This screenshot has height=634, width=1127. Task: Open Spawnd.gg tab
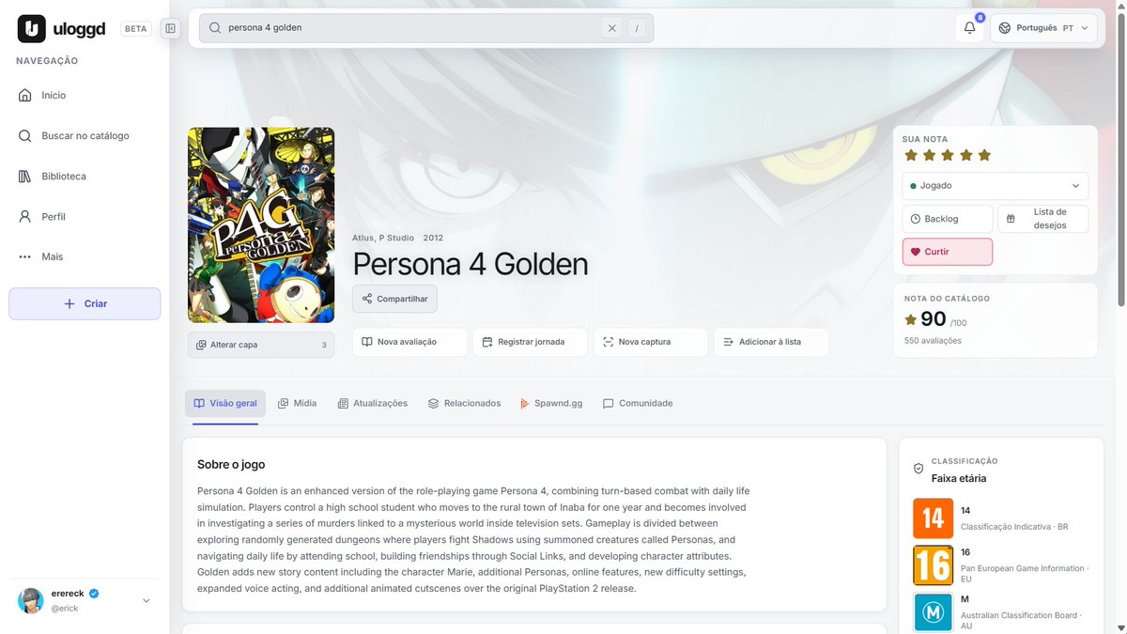pos(551,403)
